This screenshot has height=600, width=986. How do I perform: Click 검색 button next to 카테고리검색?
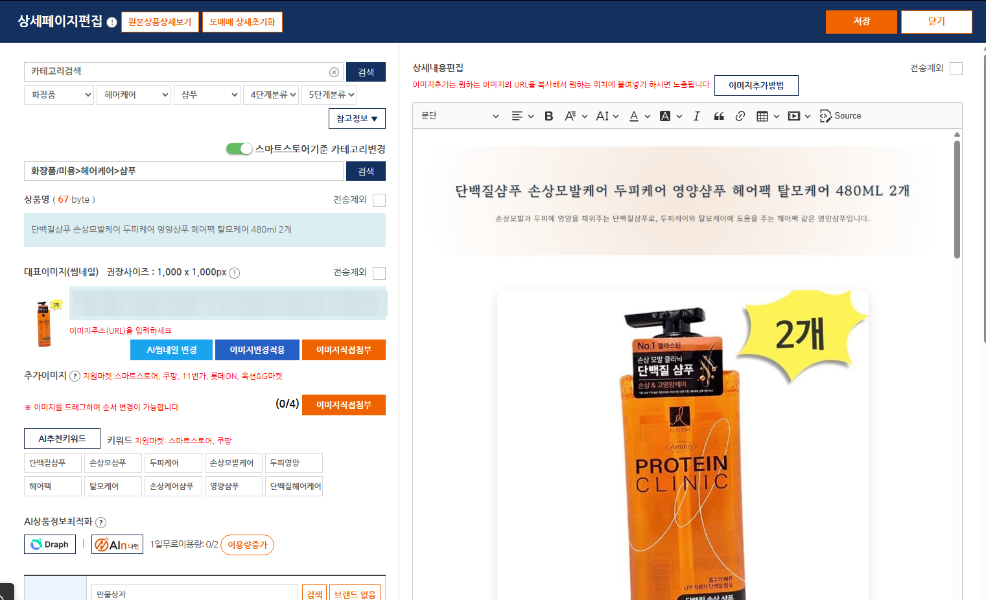[366, 72]
